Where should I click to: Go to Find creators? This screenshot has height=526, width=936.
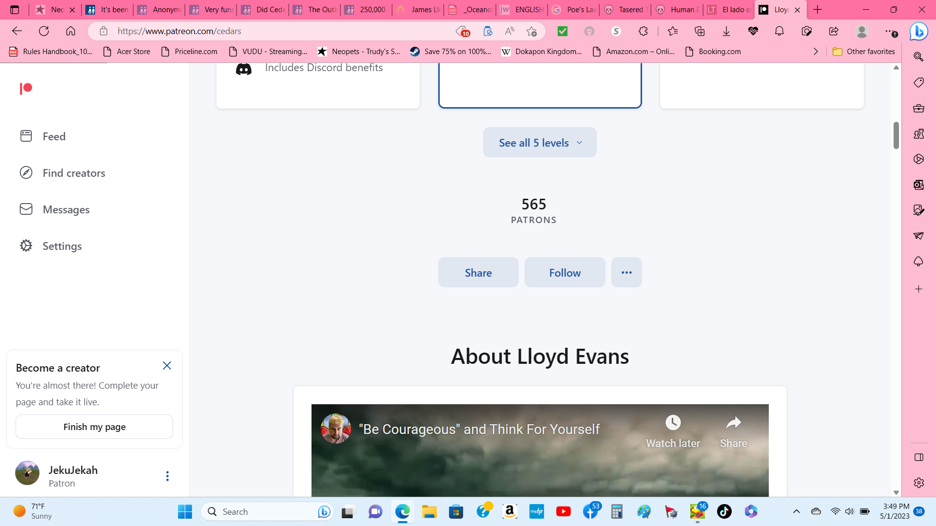pyautogui.click(x=74, y=173)
